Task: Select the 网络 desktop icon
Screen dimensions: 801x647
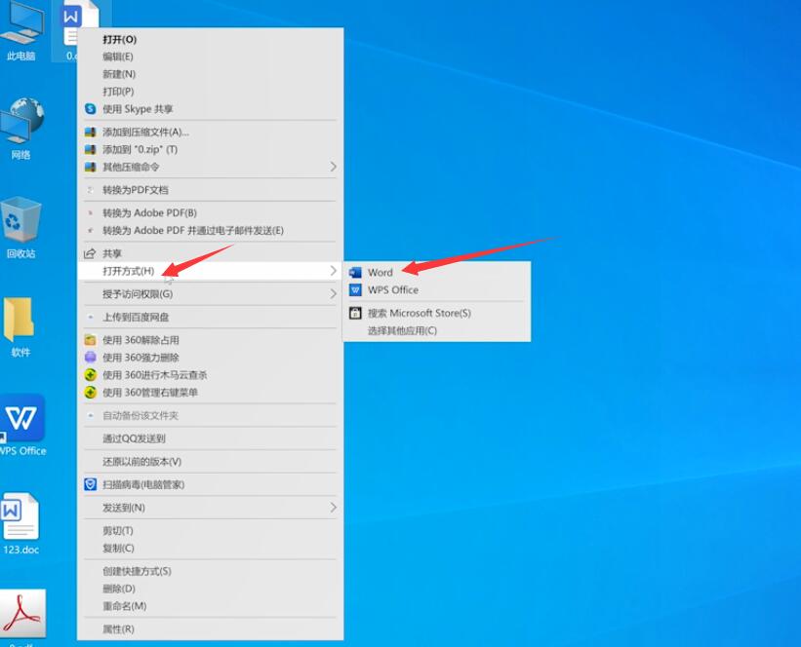Action: (20, 129)
